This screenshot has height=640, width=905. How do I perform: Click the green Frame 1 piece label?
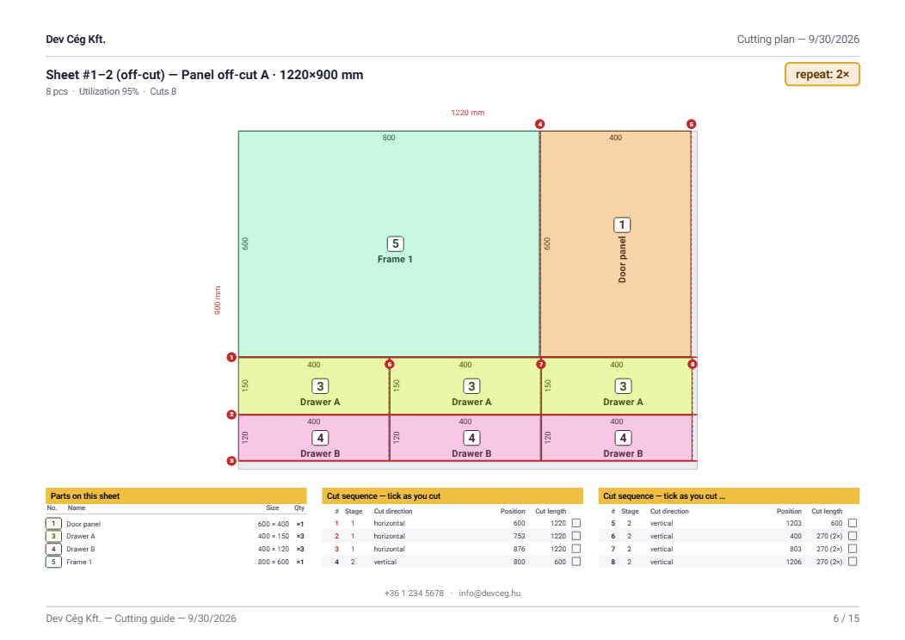395,259
